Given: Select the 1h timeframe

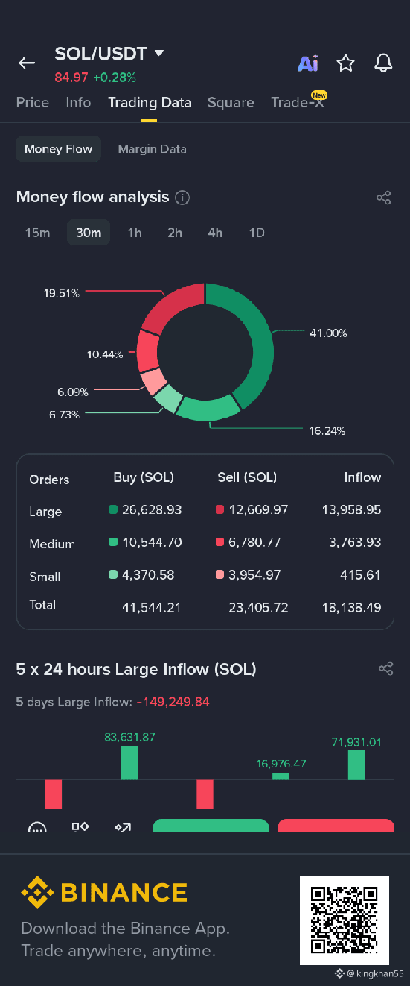Looking at the screenshot, I should pyautogui.click(x=135, y=233).
